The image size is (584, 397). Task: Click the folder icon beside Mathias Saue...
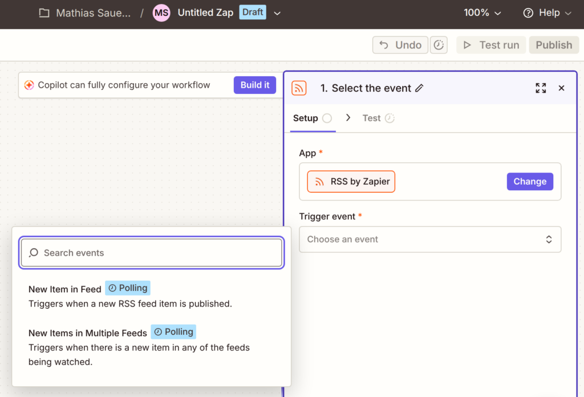[x=44, y=13]
